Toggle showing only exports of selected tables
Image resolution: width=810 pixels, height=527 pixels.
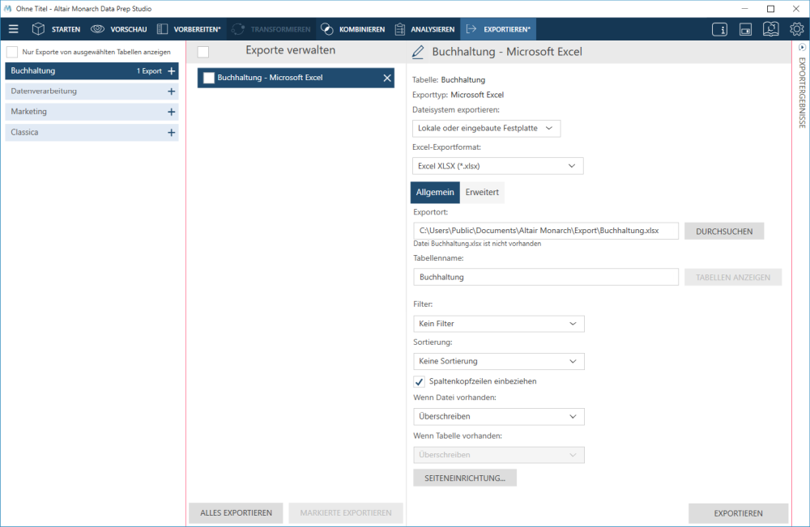12,52
